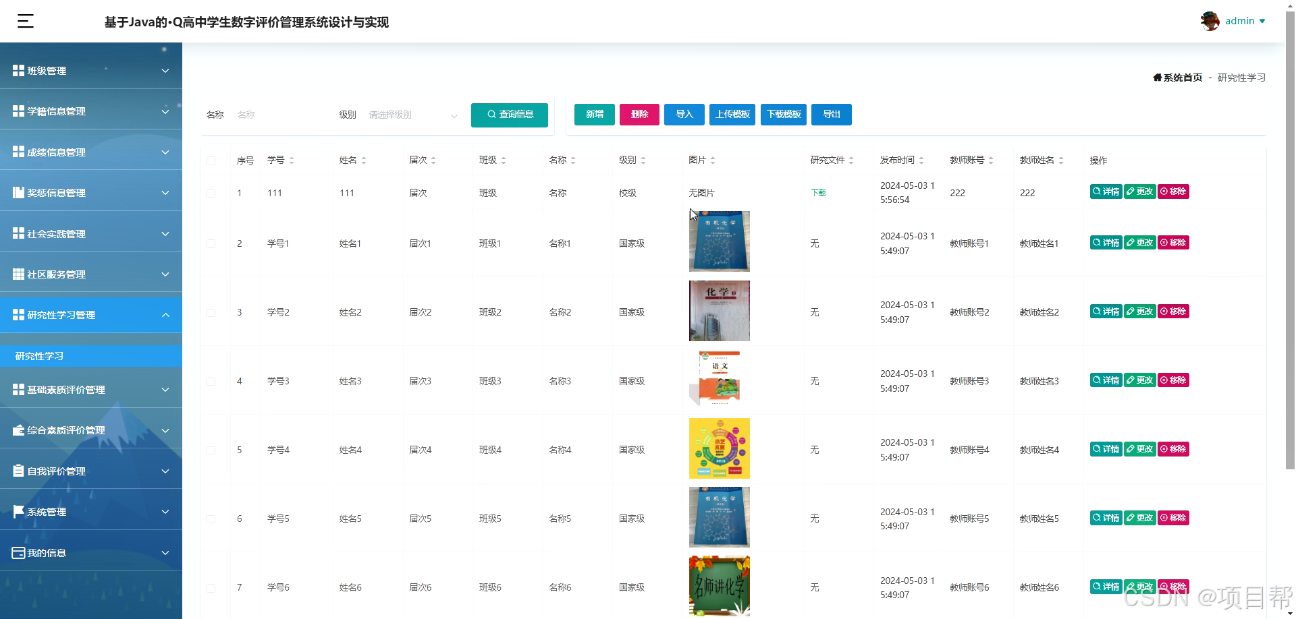Open the 社会实践管理 menu
The image size is (1296, 619).
click(x=91, y=234)
